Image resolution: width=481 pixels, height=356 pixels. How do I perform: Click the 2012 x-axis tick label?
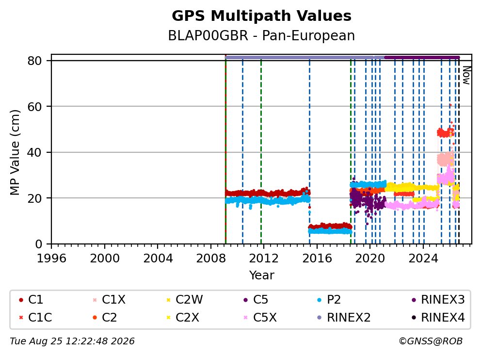click(264, 259)
